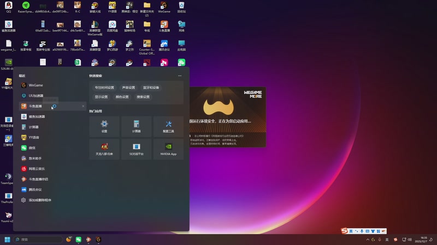437x245 pixels.
Task: Open the 5E对战平台 tile
Action: tap(136, 149)
